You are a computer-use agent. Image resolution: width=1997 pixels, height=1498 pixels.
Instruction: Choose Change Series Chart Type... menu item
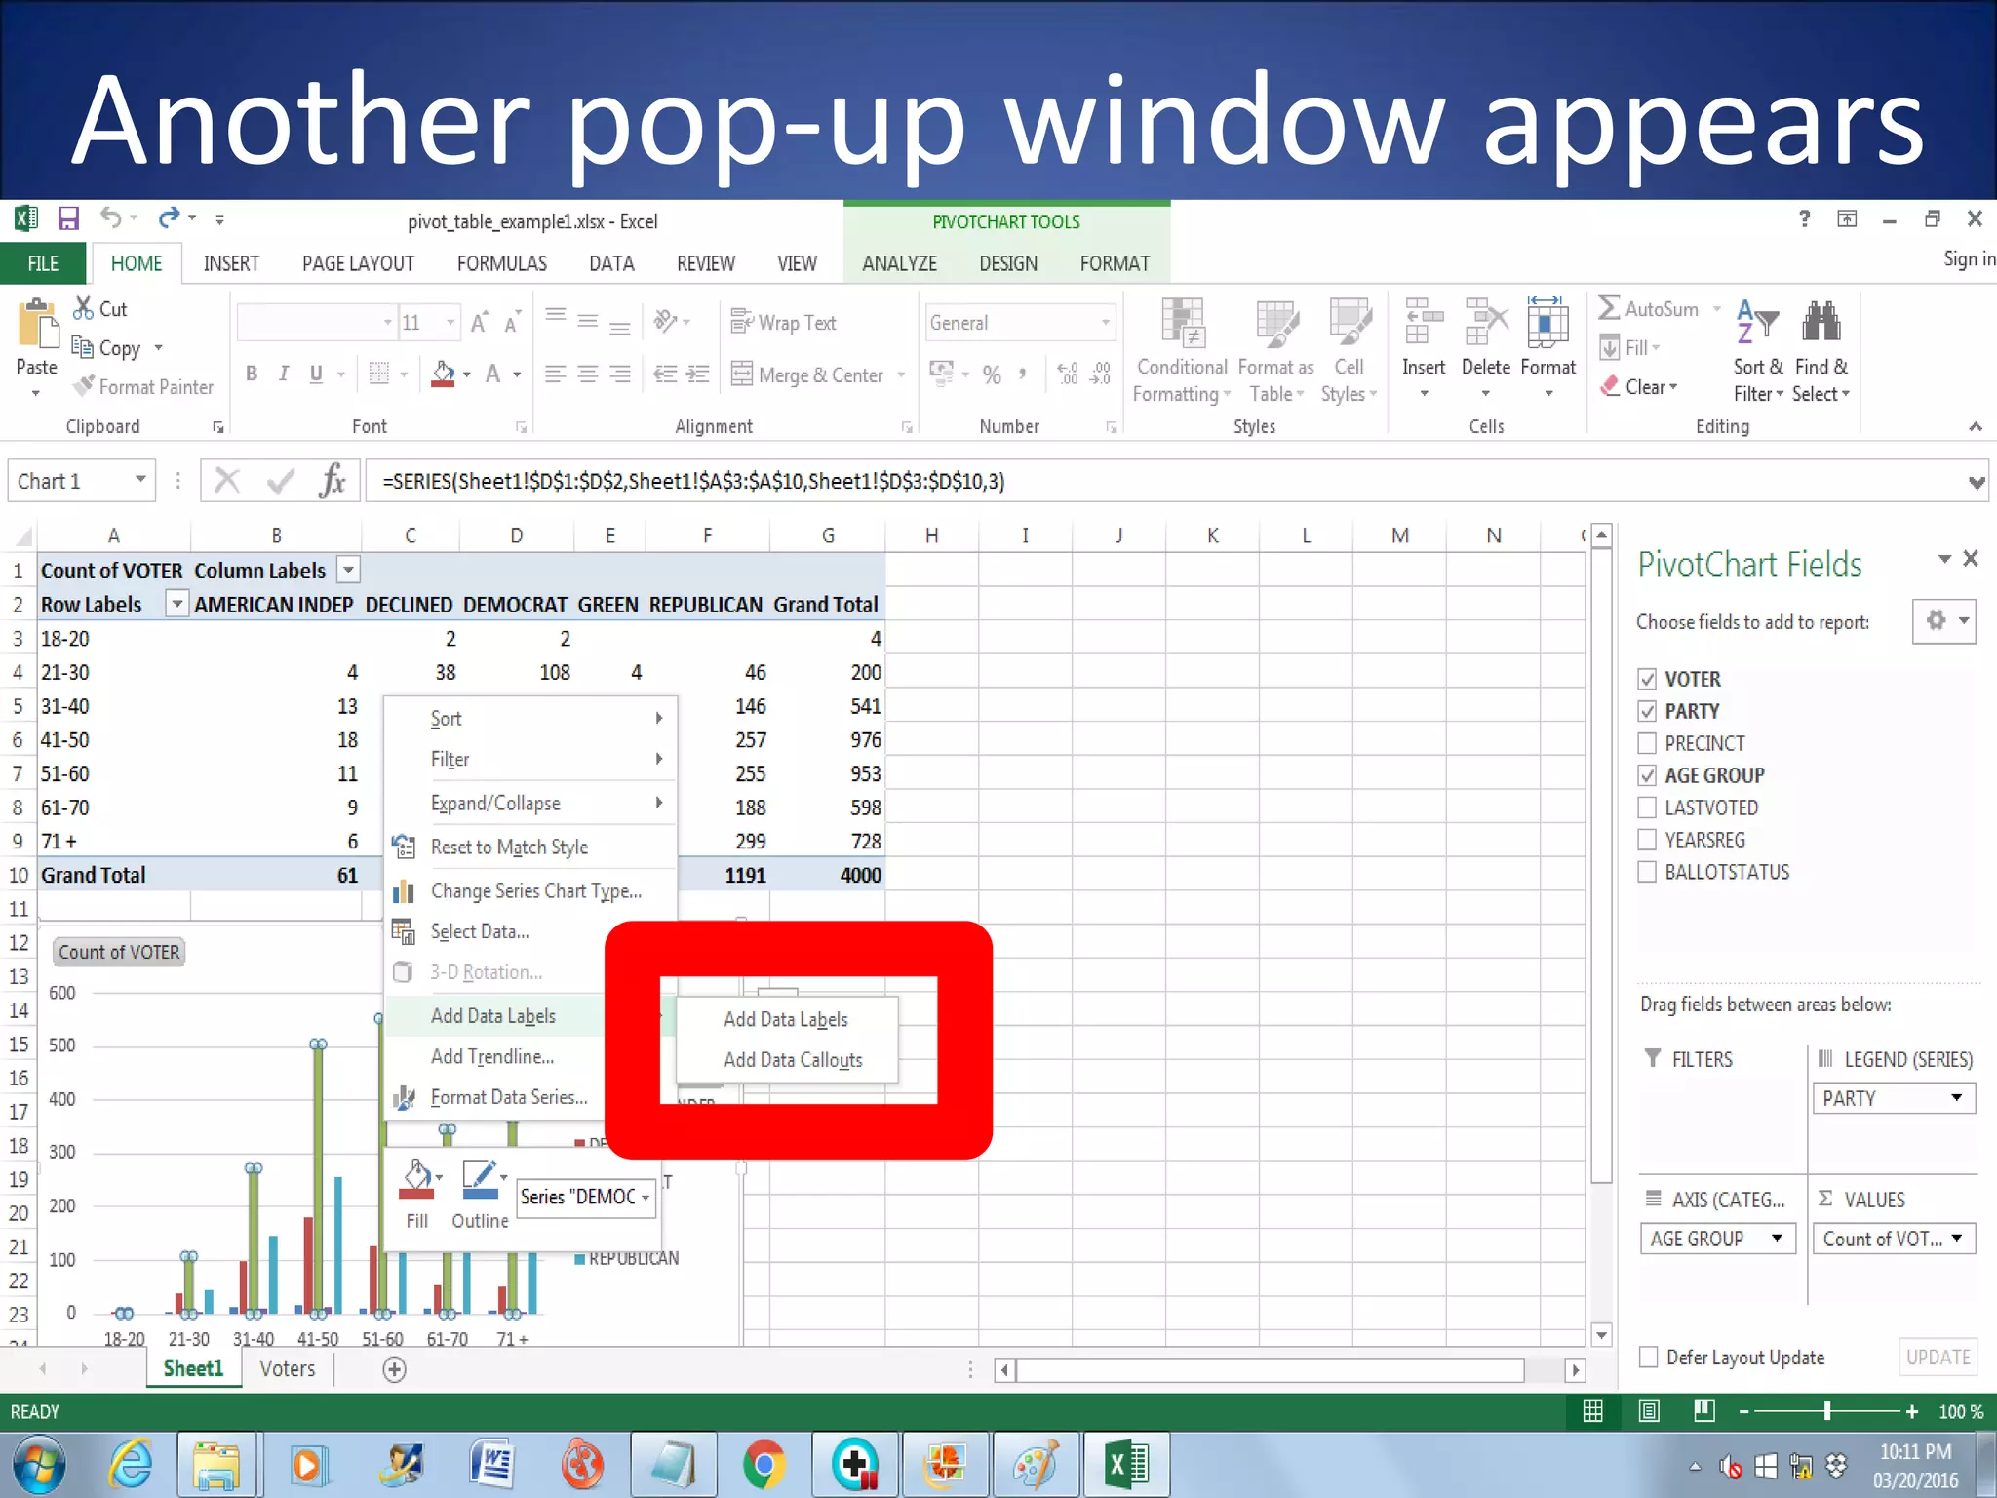pyautogui.click(x=535, y=891)
